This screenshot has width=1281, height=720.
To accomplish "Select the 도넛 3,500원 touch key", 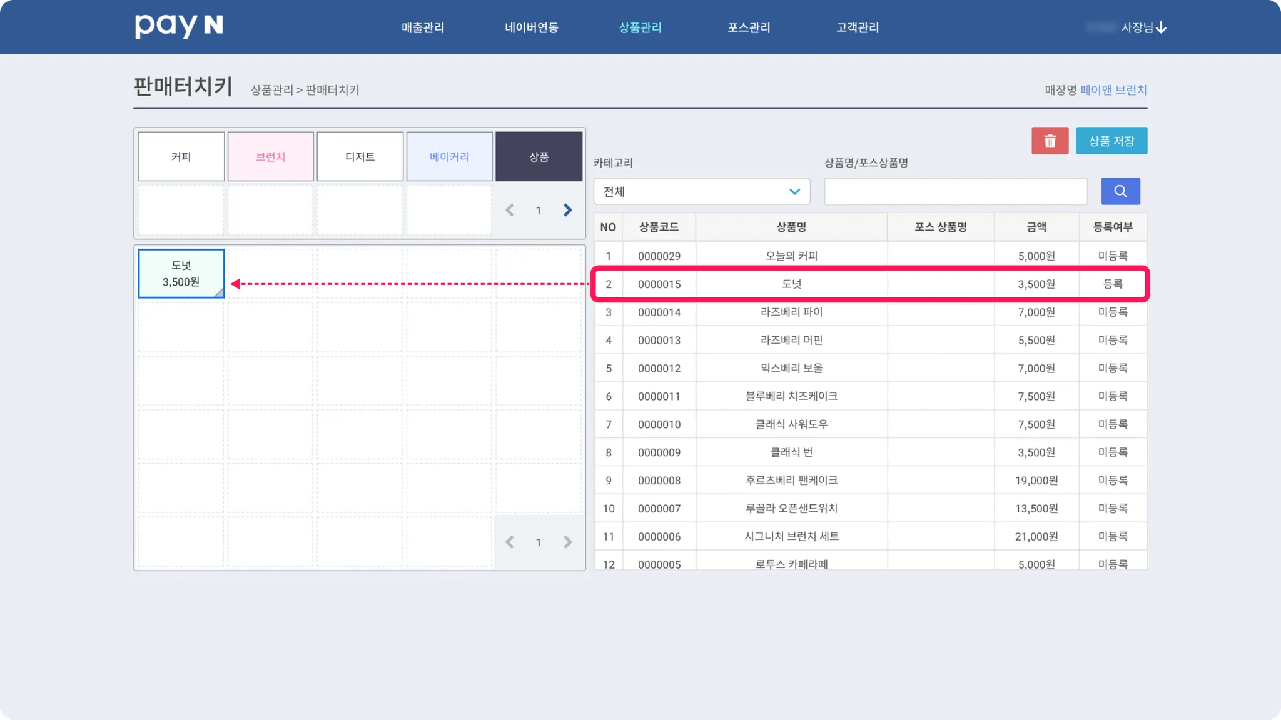I will (181, 273).
